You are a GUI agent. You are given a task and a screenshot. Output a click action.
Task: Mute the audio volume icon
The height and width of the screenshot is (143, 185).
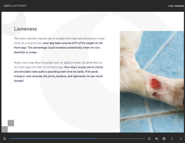click(x=157, y=139)
